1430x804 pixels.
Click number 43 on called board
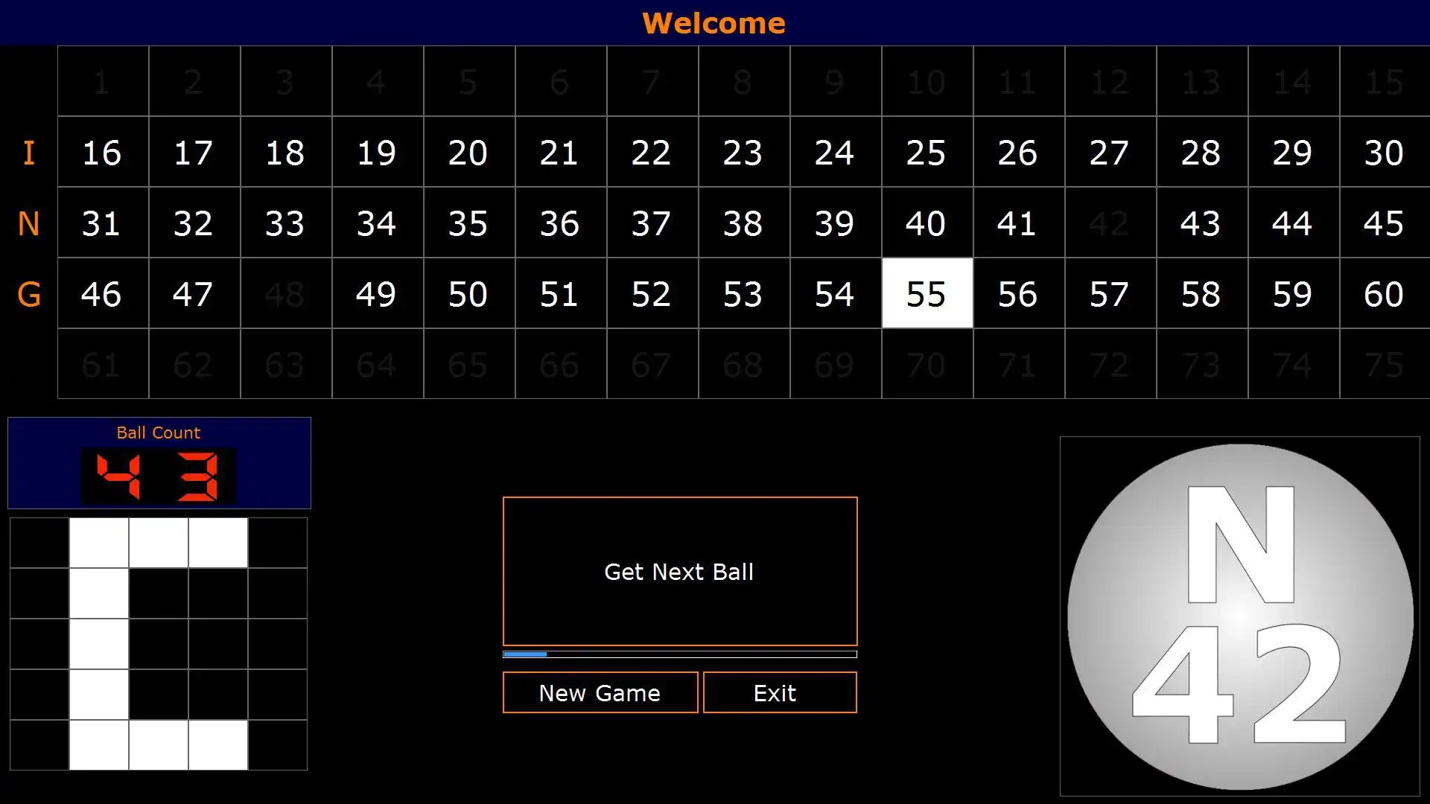[1200, 223]
